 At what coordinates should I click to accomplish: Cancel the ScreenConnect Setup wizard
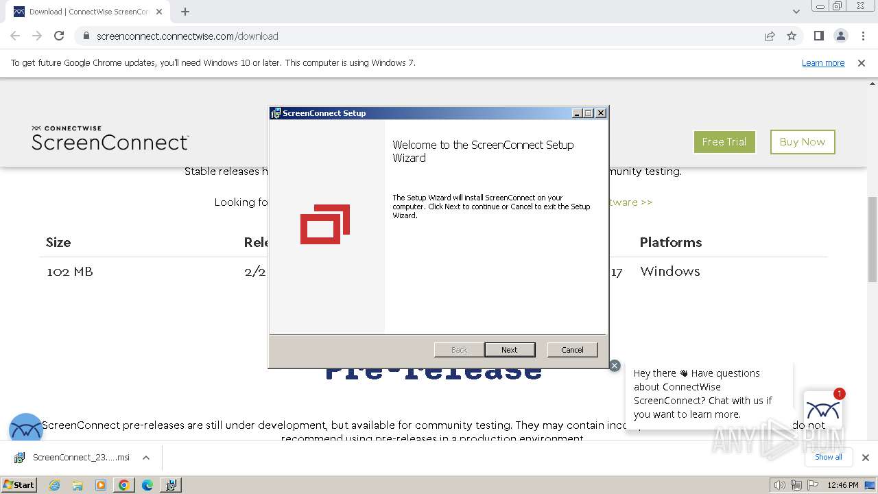click(572, 349)
